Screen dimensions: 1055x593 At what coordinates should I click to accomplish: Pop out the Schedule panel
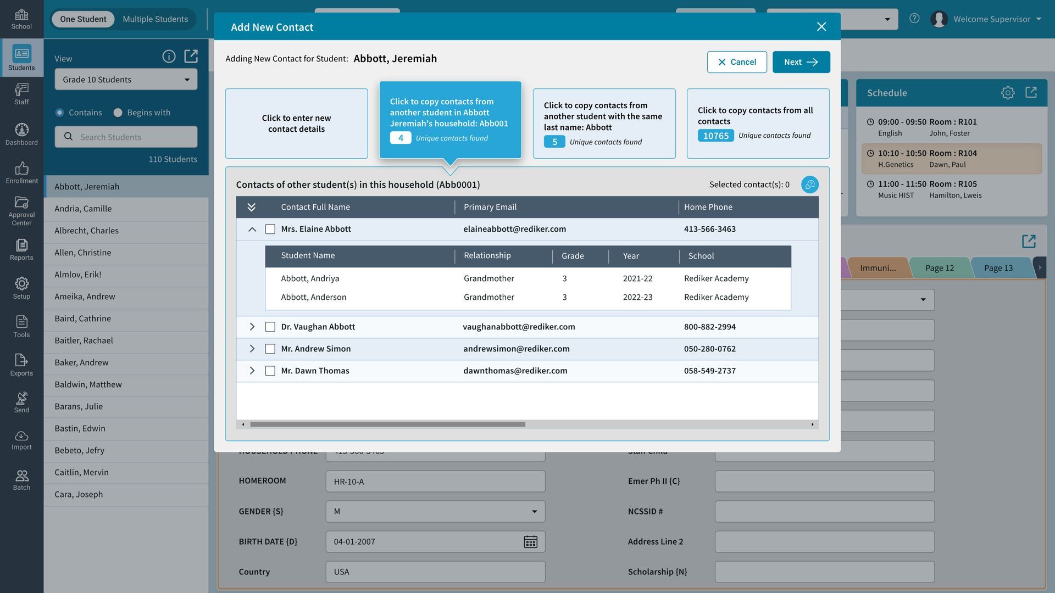click(1031, 92)
